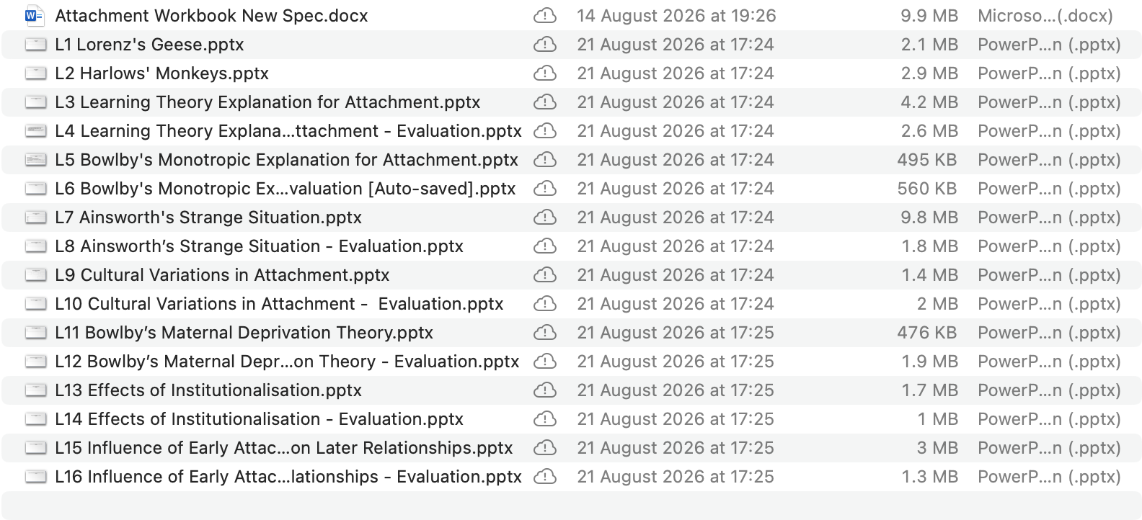
Task: Select L15 Influence of Early Attachment on Later Relationships.pptx
Action: [284, 448]
